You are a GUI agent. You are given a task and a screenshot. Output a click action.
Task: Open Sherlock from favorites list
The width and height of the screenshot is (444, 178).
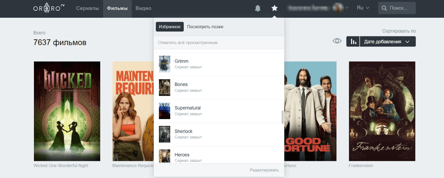[219, 134]
